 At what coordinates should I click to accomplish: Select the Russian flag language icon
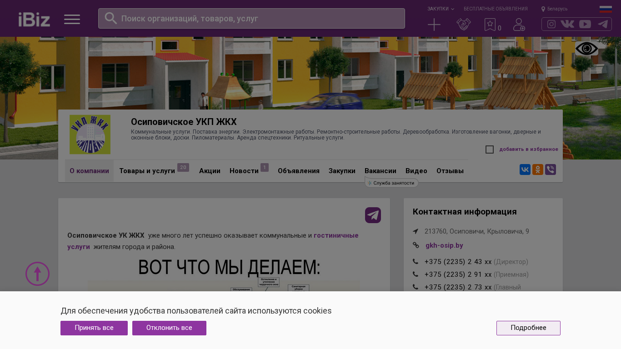point(606,9)
